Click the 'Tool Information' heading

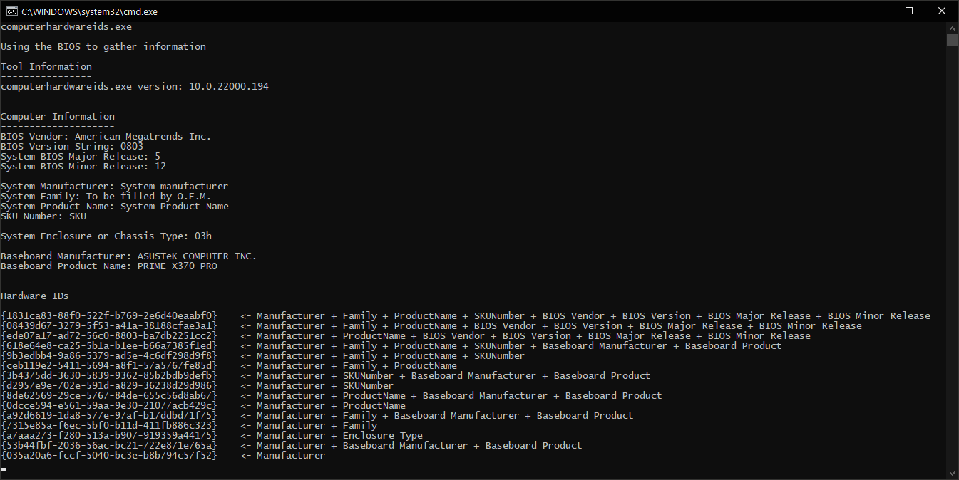pyautogui.click(x=46, y=66)
